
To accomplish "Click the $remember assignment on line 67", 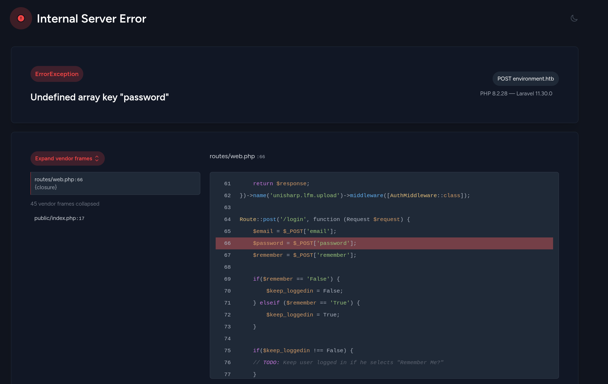I will [x=304, y=255].
